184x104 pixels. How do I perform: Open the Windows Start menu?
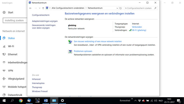[x=4, y=101]
